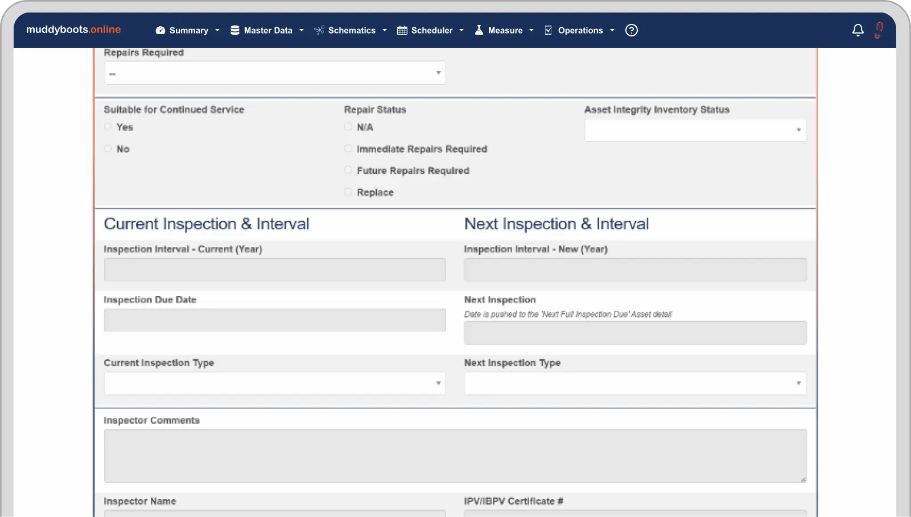The width and height of the screenshot is (911, 517).
Task: Click the Master Data database icon
Action: coord(234,30)
